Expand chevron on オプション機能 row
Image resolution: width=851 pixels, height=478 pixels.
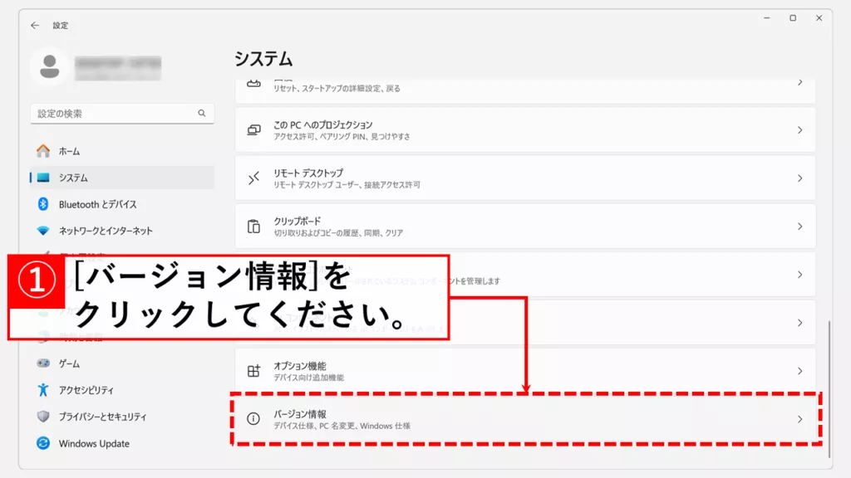(800, 371)
